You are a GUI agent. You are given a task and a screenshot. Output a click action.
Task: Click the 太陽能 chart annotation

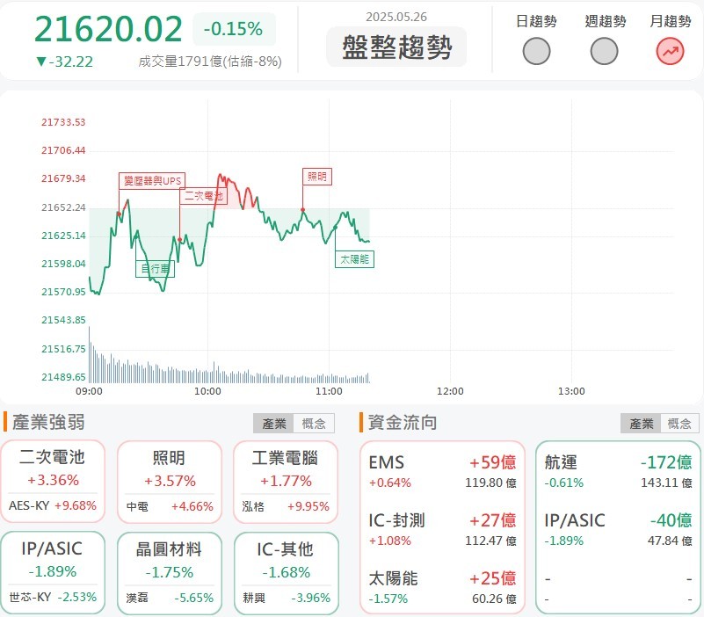[x=355, y=258]
